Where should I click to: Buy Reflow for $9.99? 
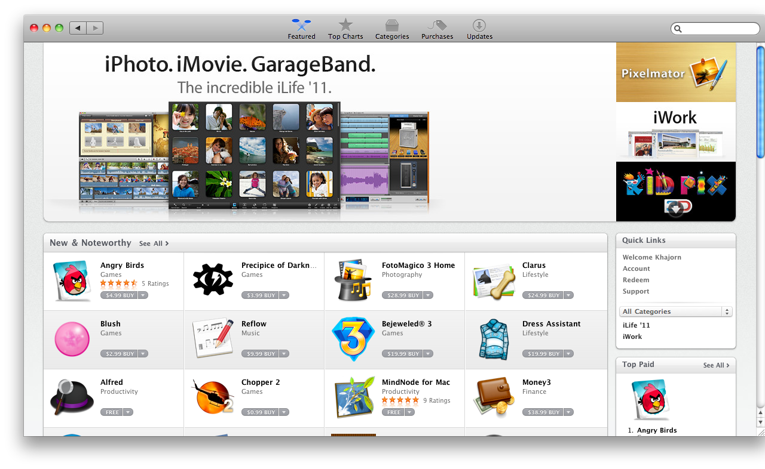[259, 354]
